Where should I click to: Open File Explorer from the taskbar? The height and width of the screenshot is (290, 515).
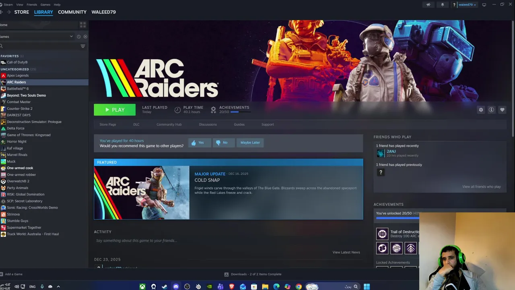coord(265,287)
